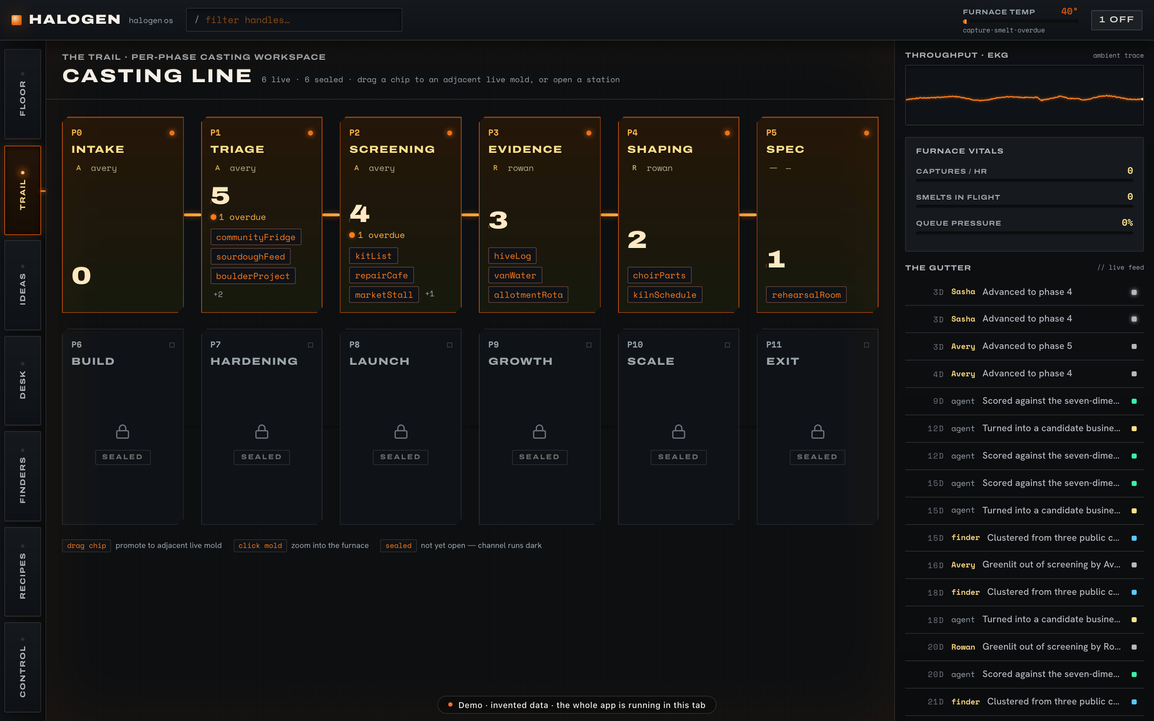Expand +2 more chips in Triage
The image size is (1154, 721).
pyautogui.click(x=218, y=294)
